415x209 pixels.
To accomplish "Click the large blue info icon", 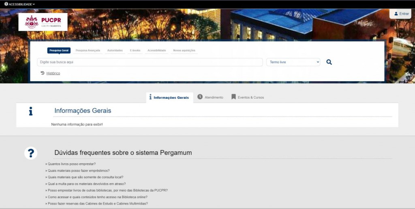I will (x=31, y=111).
